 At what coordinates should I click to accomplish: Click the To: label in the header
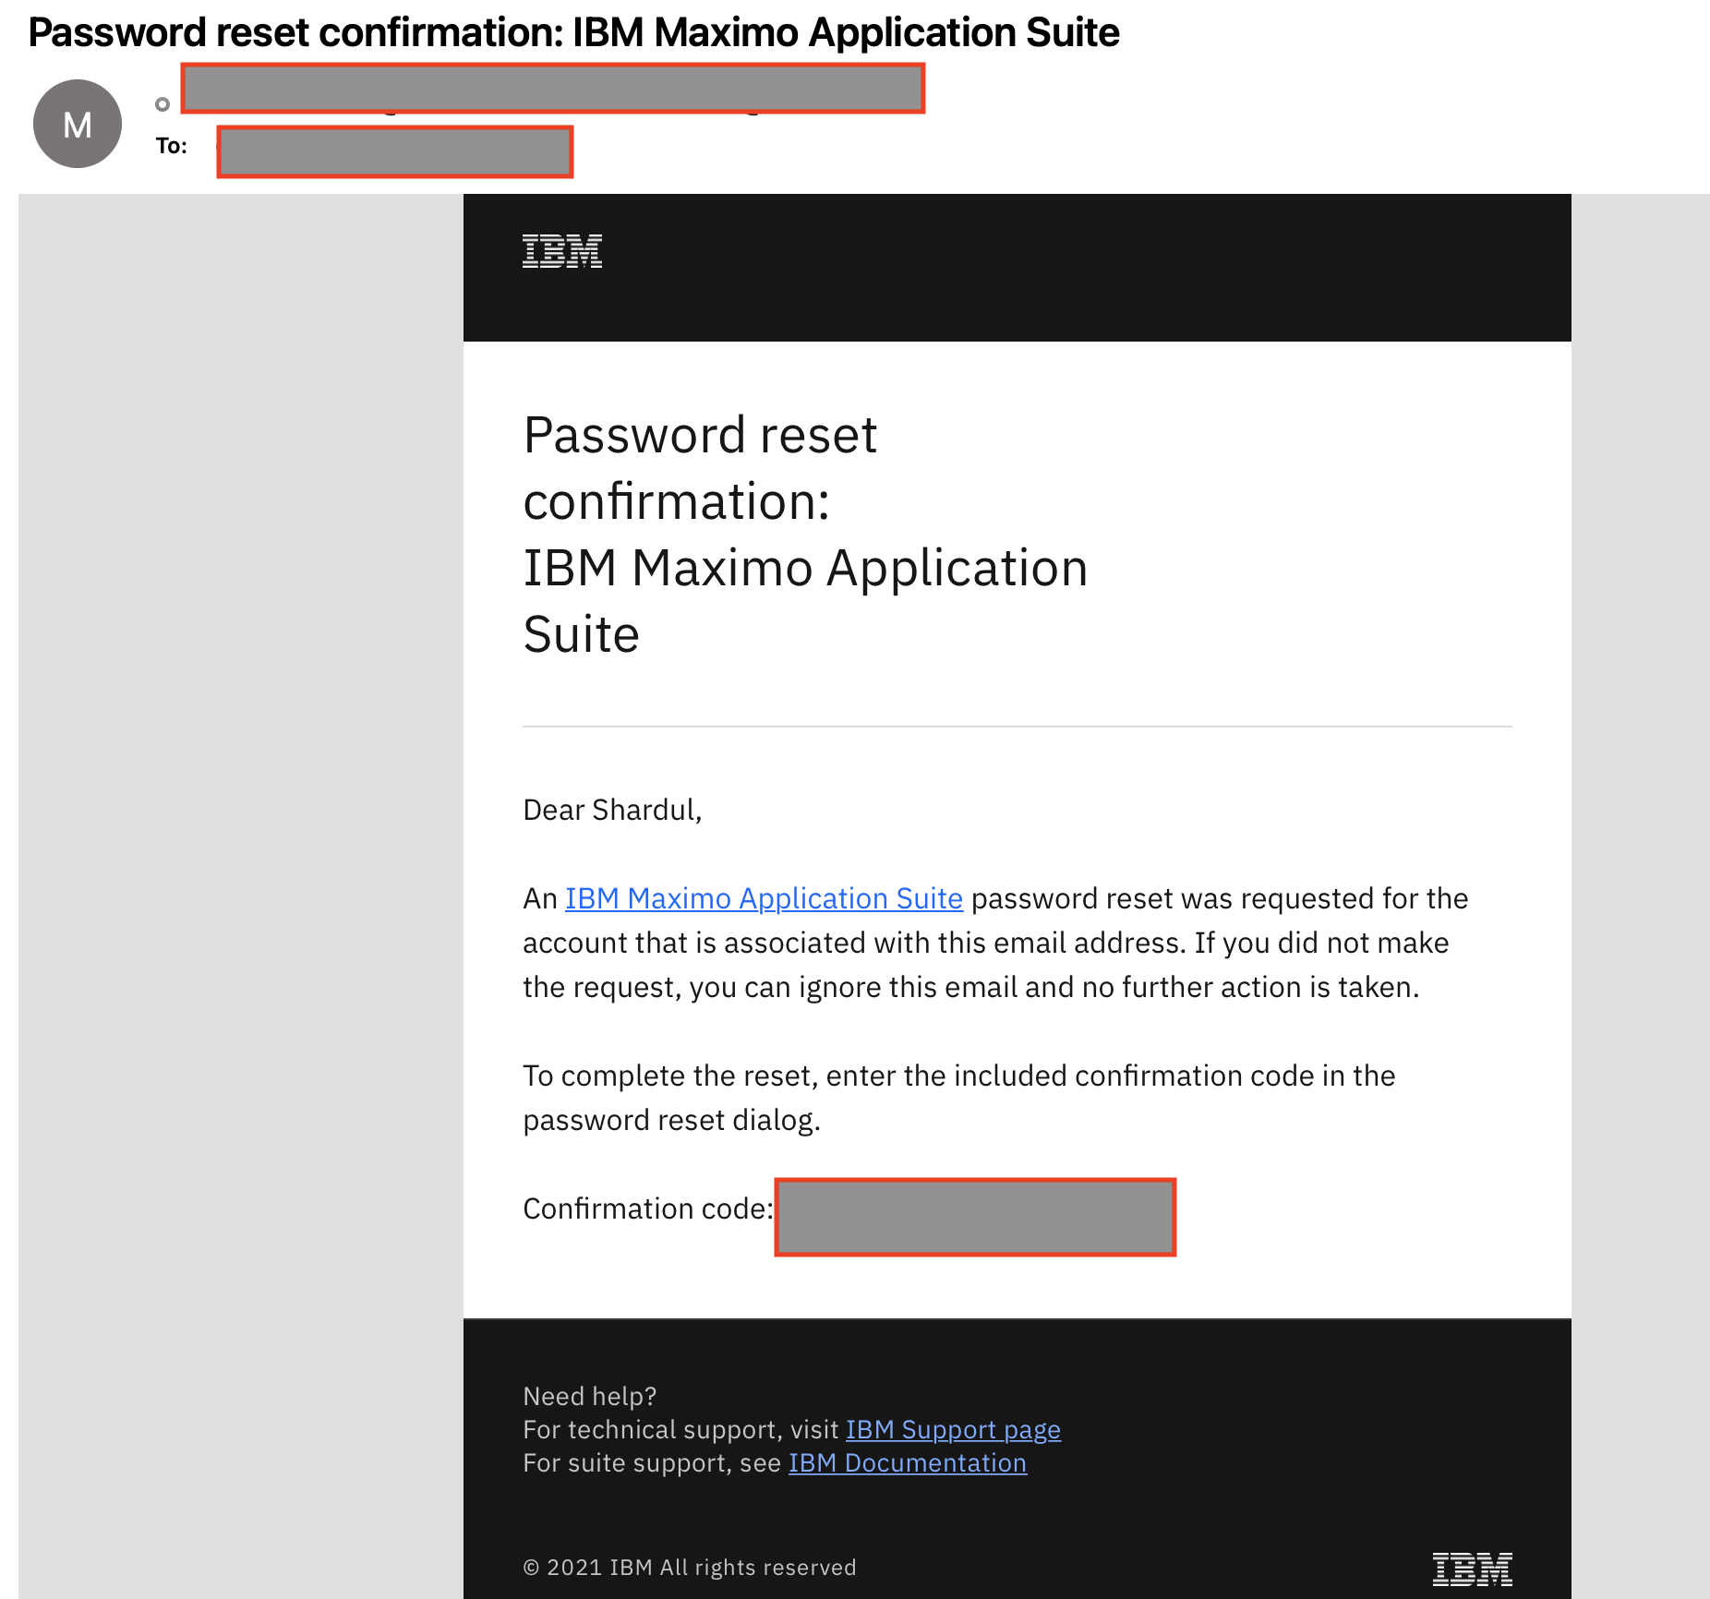pyautogui.click(x=173, y=145)
